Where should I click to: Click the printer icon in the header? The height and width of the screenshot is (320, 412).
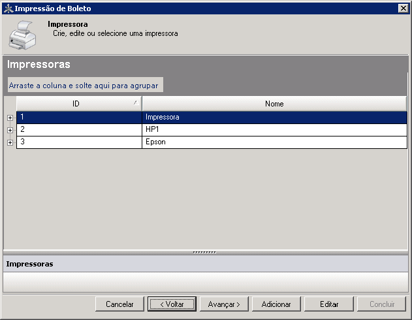pyautogui.click(x=22, y=35)
